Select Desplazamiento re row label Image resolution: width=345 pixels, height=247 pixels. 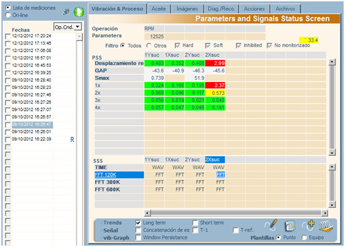point(119,63)
